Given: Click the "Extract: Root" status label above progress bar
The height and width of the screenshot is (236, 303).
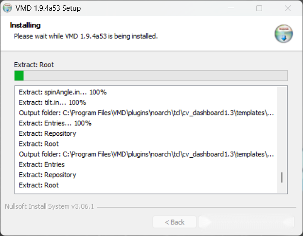Looking at the screenshot, I should coord(34,65).
